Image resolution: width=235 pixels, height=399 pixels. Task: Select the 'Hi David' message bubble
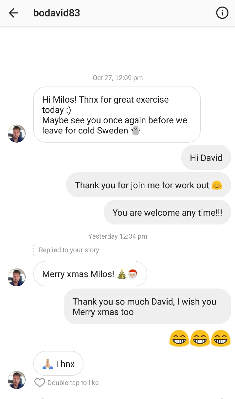pyautogui.click(x=206, y=158)
